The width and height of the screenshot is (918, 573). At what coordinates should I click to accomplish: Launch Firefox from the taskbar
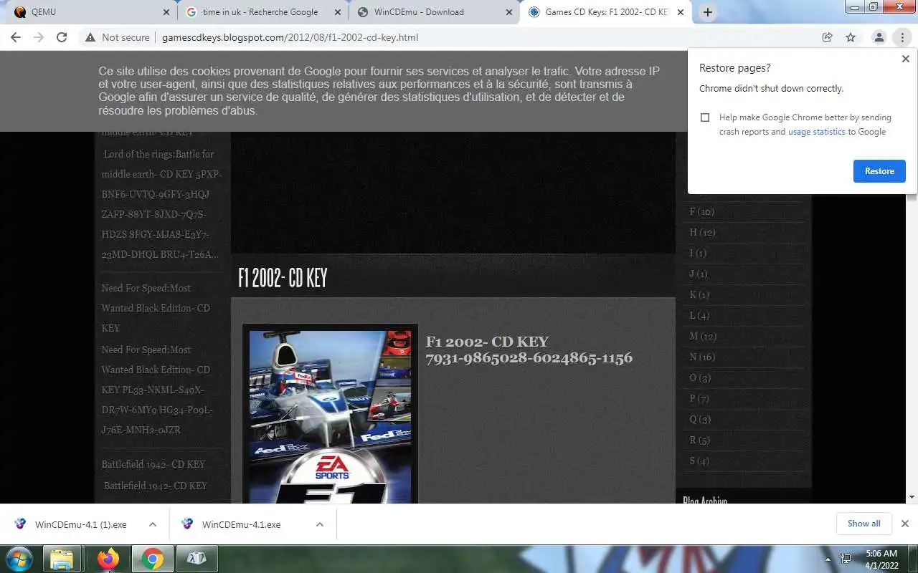108,559
